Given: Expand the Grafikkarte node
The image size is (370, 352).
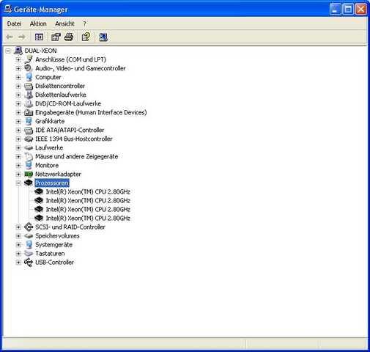Looking at the screenshot, I should pos(18,121).
